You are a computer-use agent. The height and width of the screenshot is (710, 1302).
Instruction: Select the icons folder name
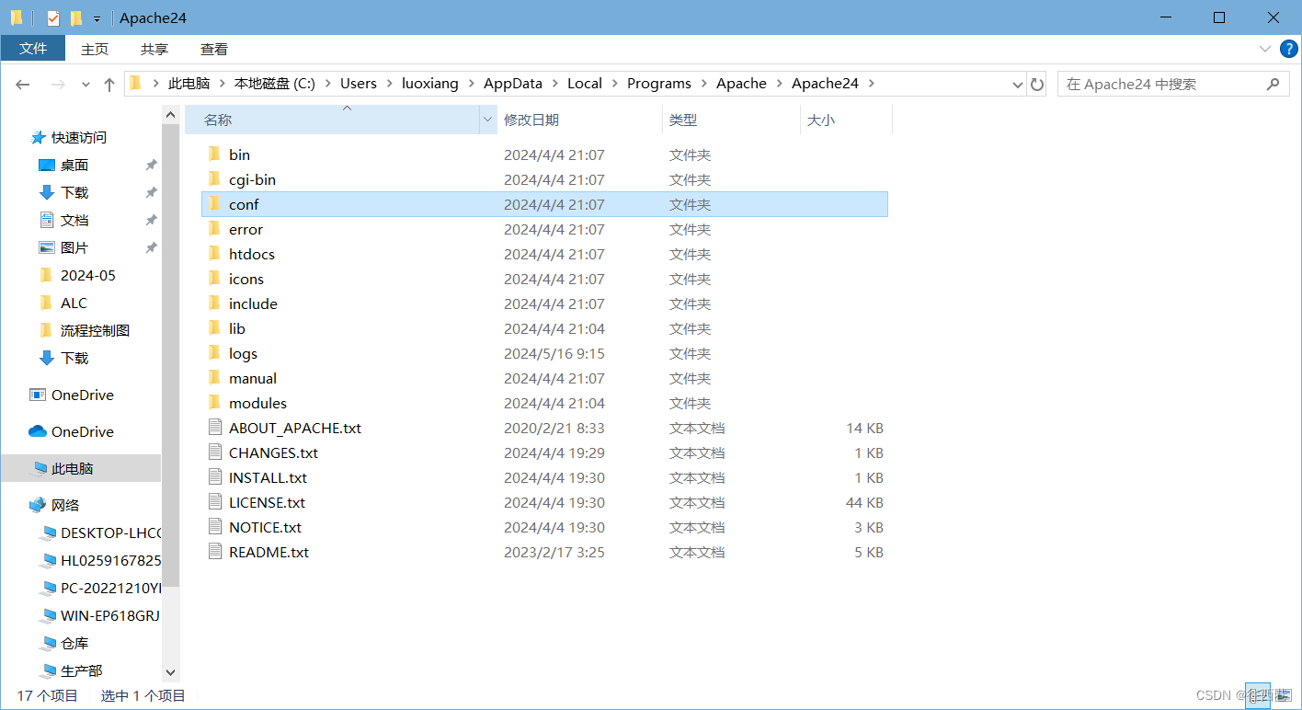246,279
